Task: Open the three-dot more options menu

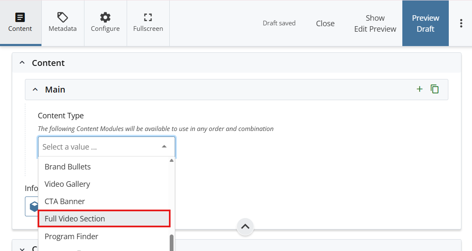Action: click(461, 24)
